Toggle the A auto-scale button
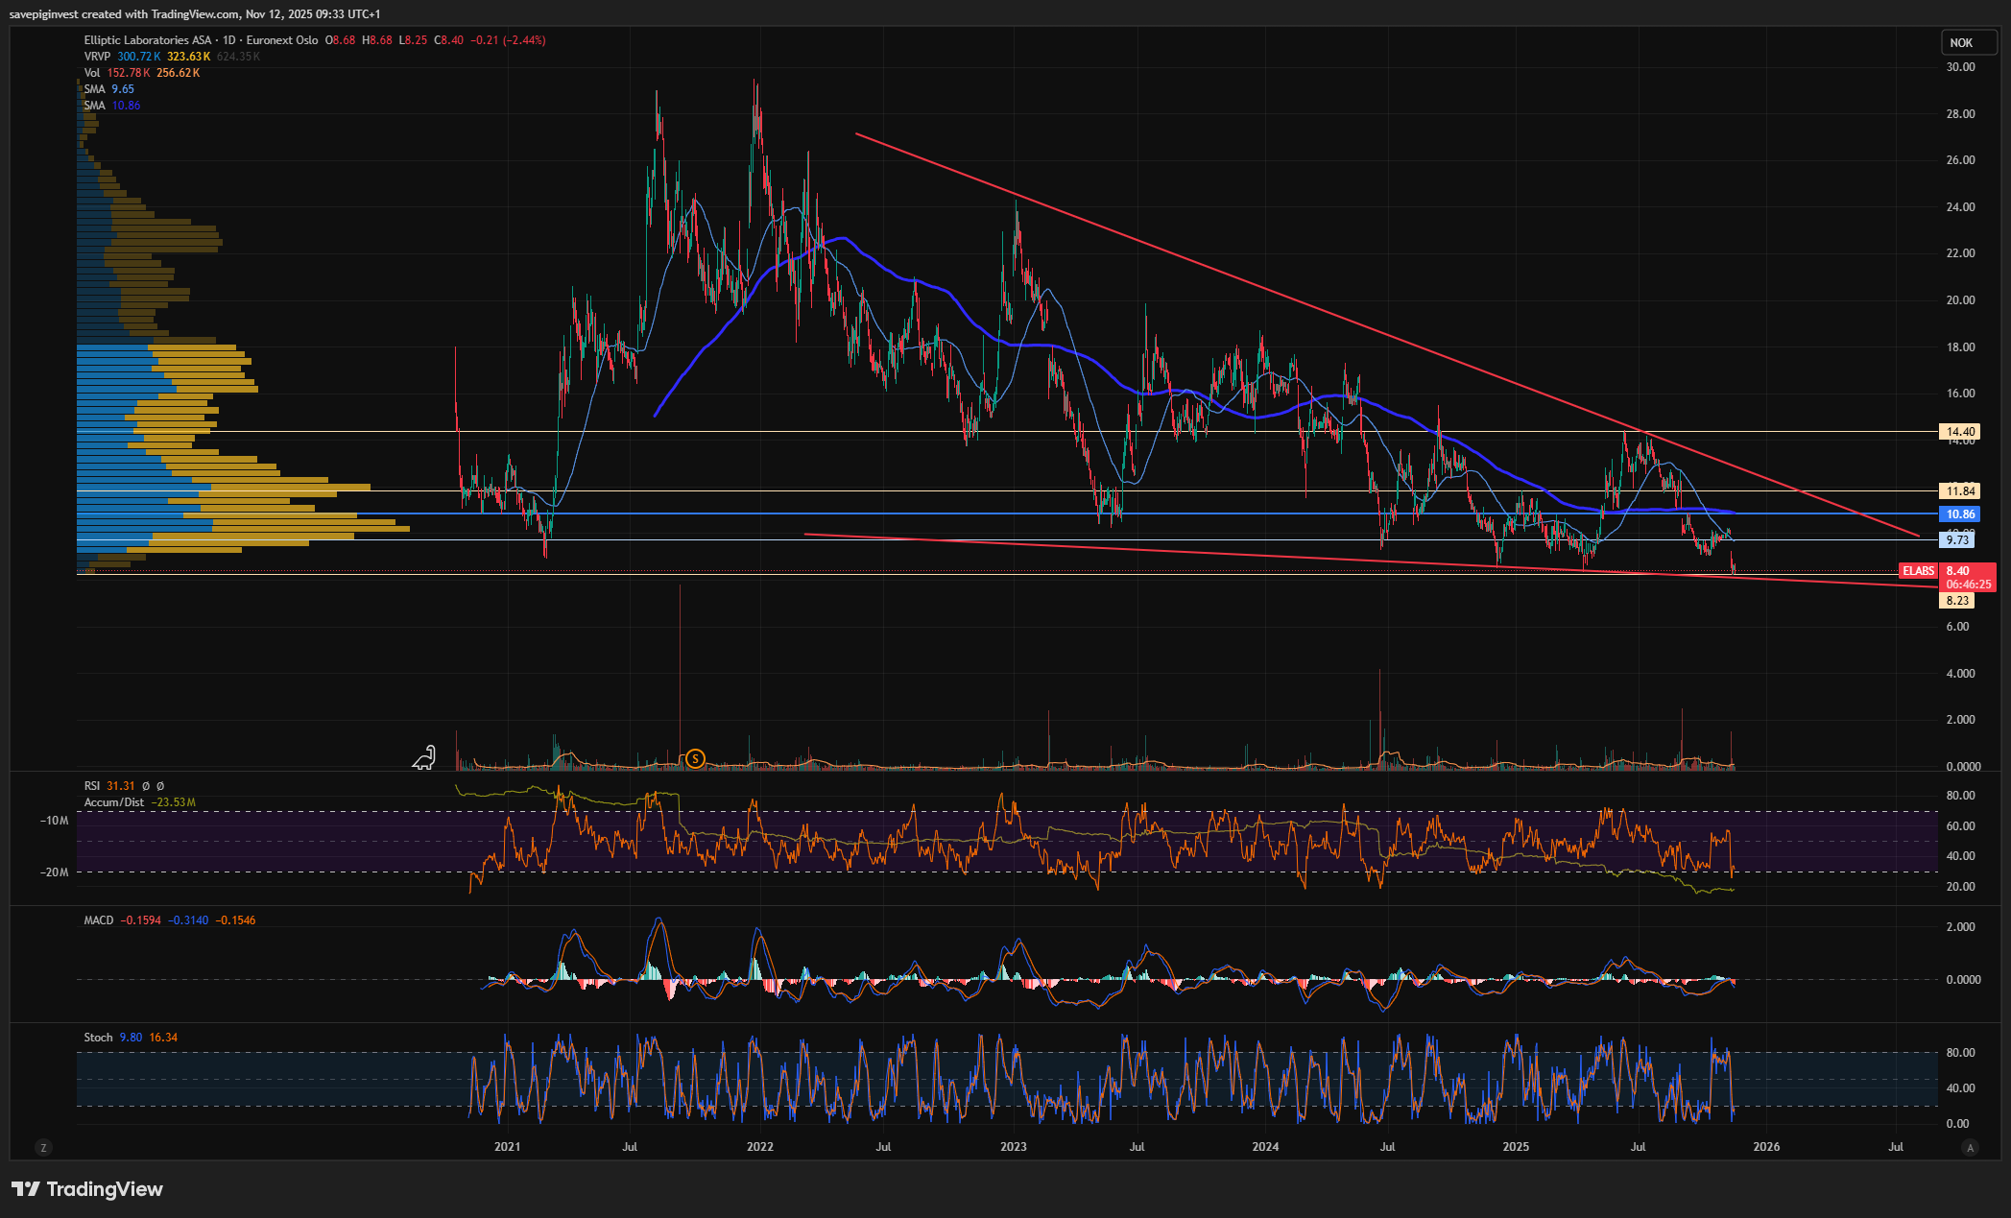This screenshot has height=1218, width=2011. pos(1971,1147)
